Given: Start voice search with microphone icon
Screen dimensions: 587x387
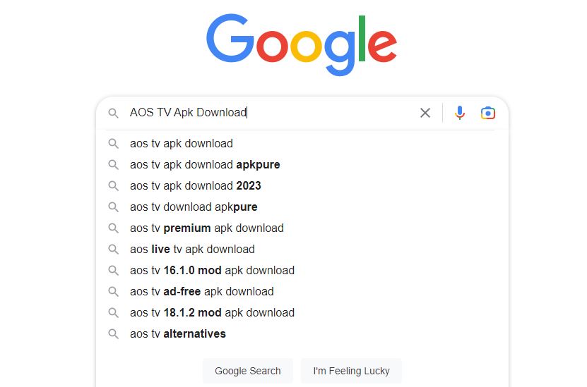Looking at the screenshot, I should point(460,113).
